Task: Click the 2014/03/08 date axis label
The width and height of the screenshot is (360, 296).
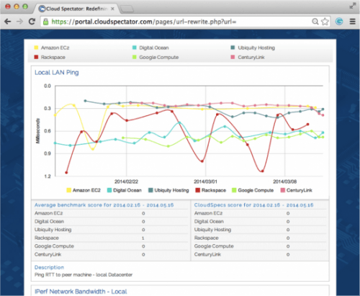Action: 285,181
